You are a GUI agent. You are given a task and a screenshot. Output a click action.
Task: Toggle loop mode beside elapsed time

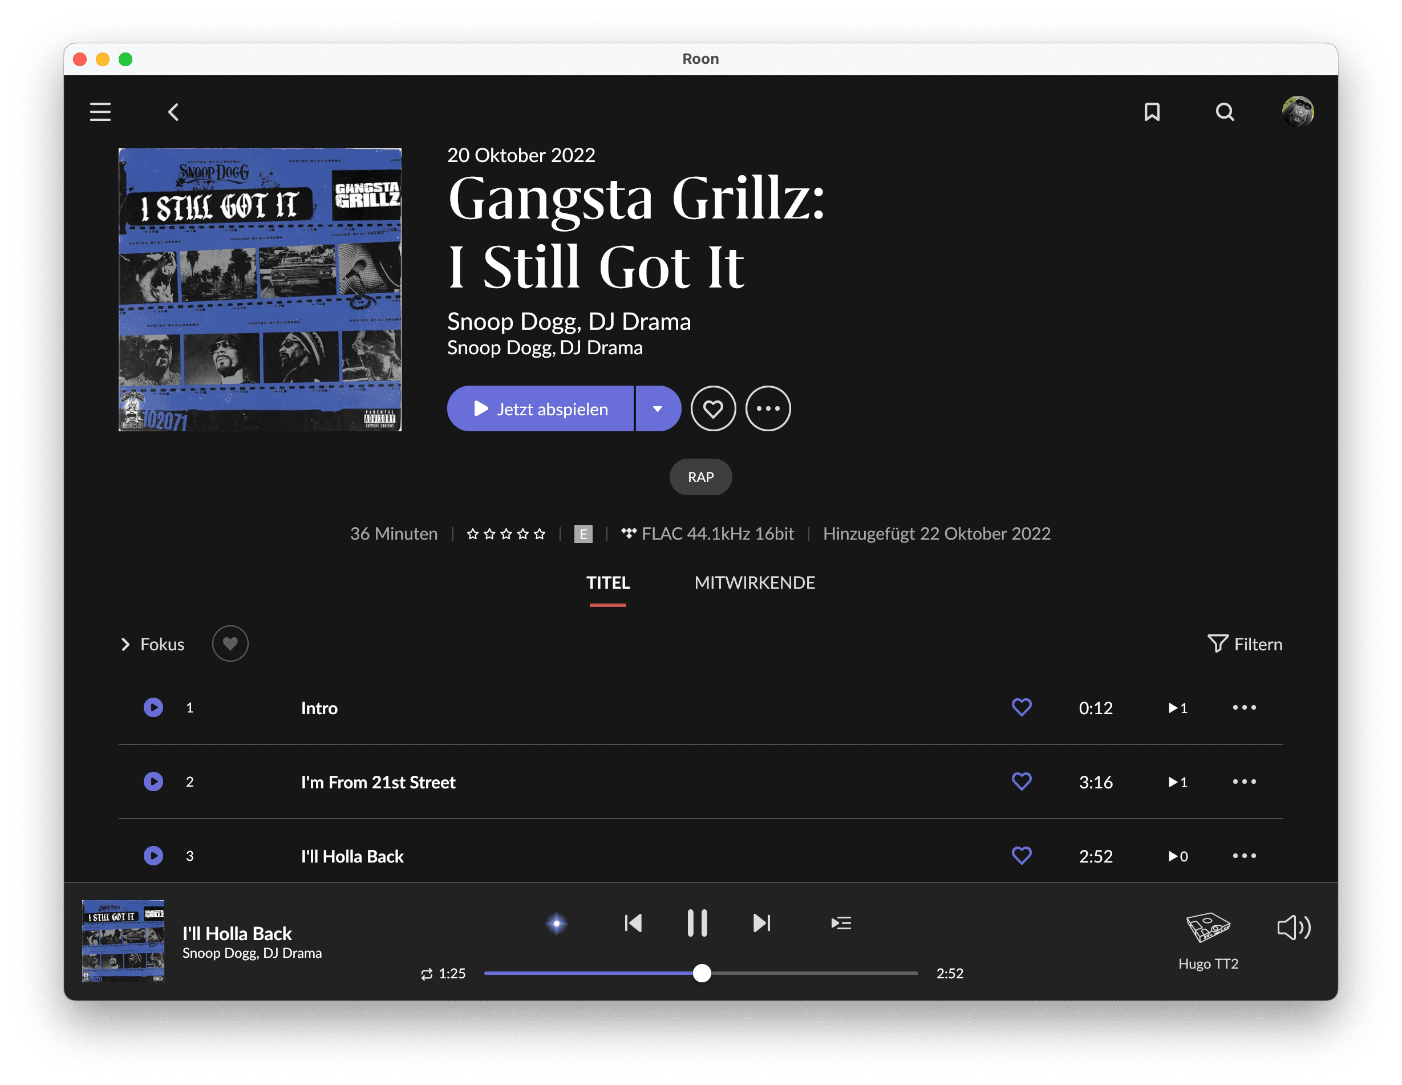[x=426, y=974]
